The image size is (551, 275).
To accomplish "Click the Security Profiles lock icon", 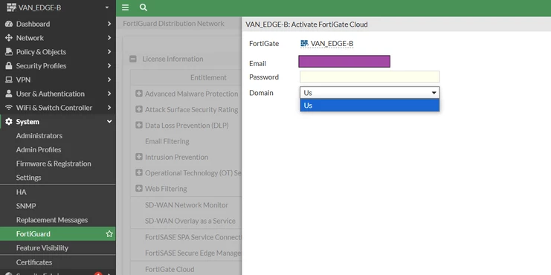I will point(9,65).
